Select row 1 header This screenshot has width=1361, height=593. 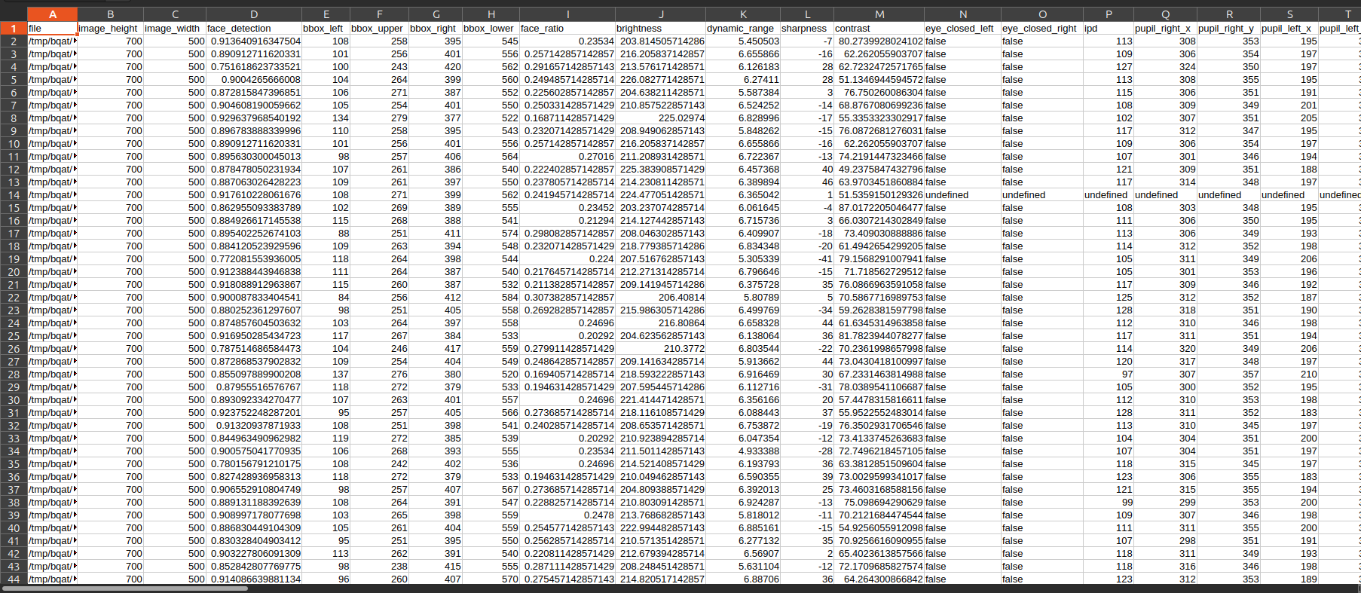point(14,29)
